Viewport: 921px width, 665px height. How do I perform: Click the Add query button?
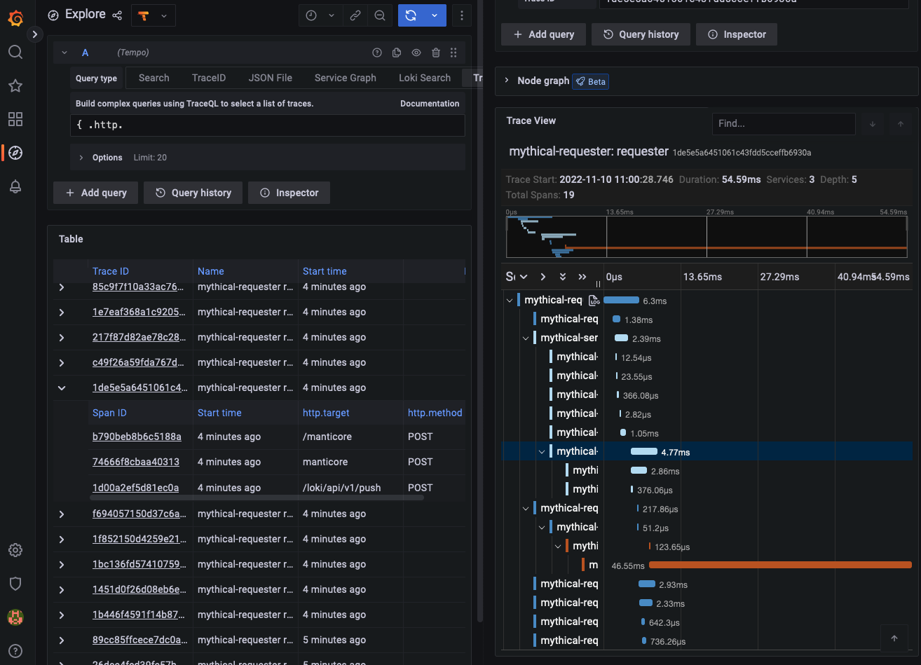[x=95, y=192]
